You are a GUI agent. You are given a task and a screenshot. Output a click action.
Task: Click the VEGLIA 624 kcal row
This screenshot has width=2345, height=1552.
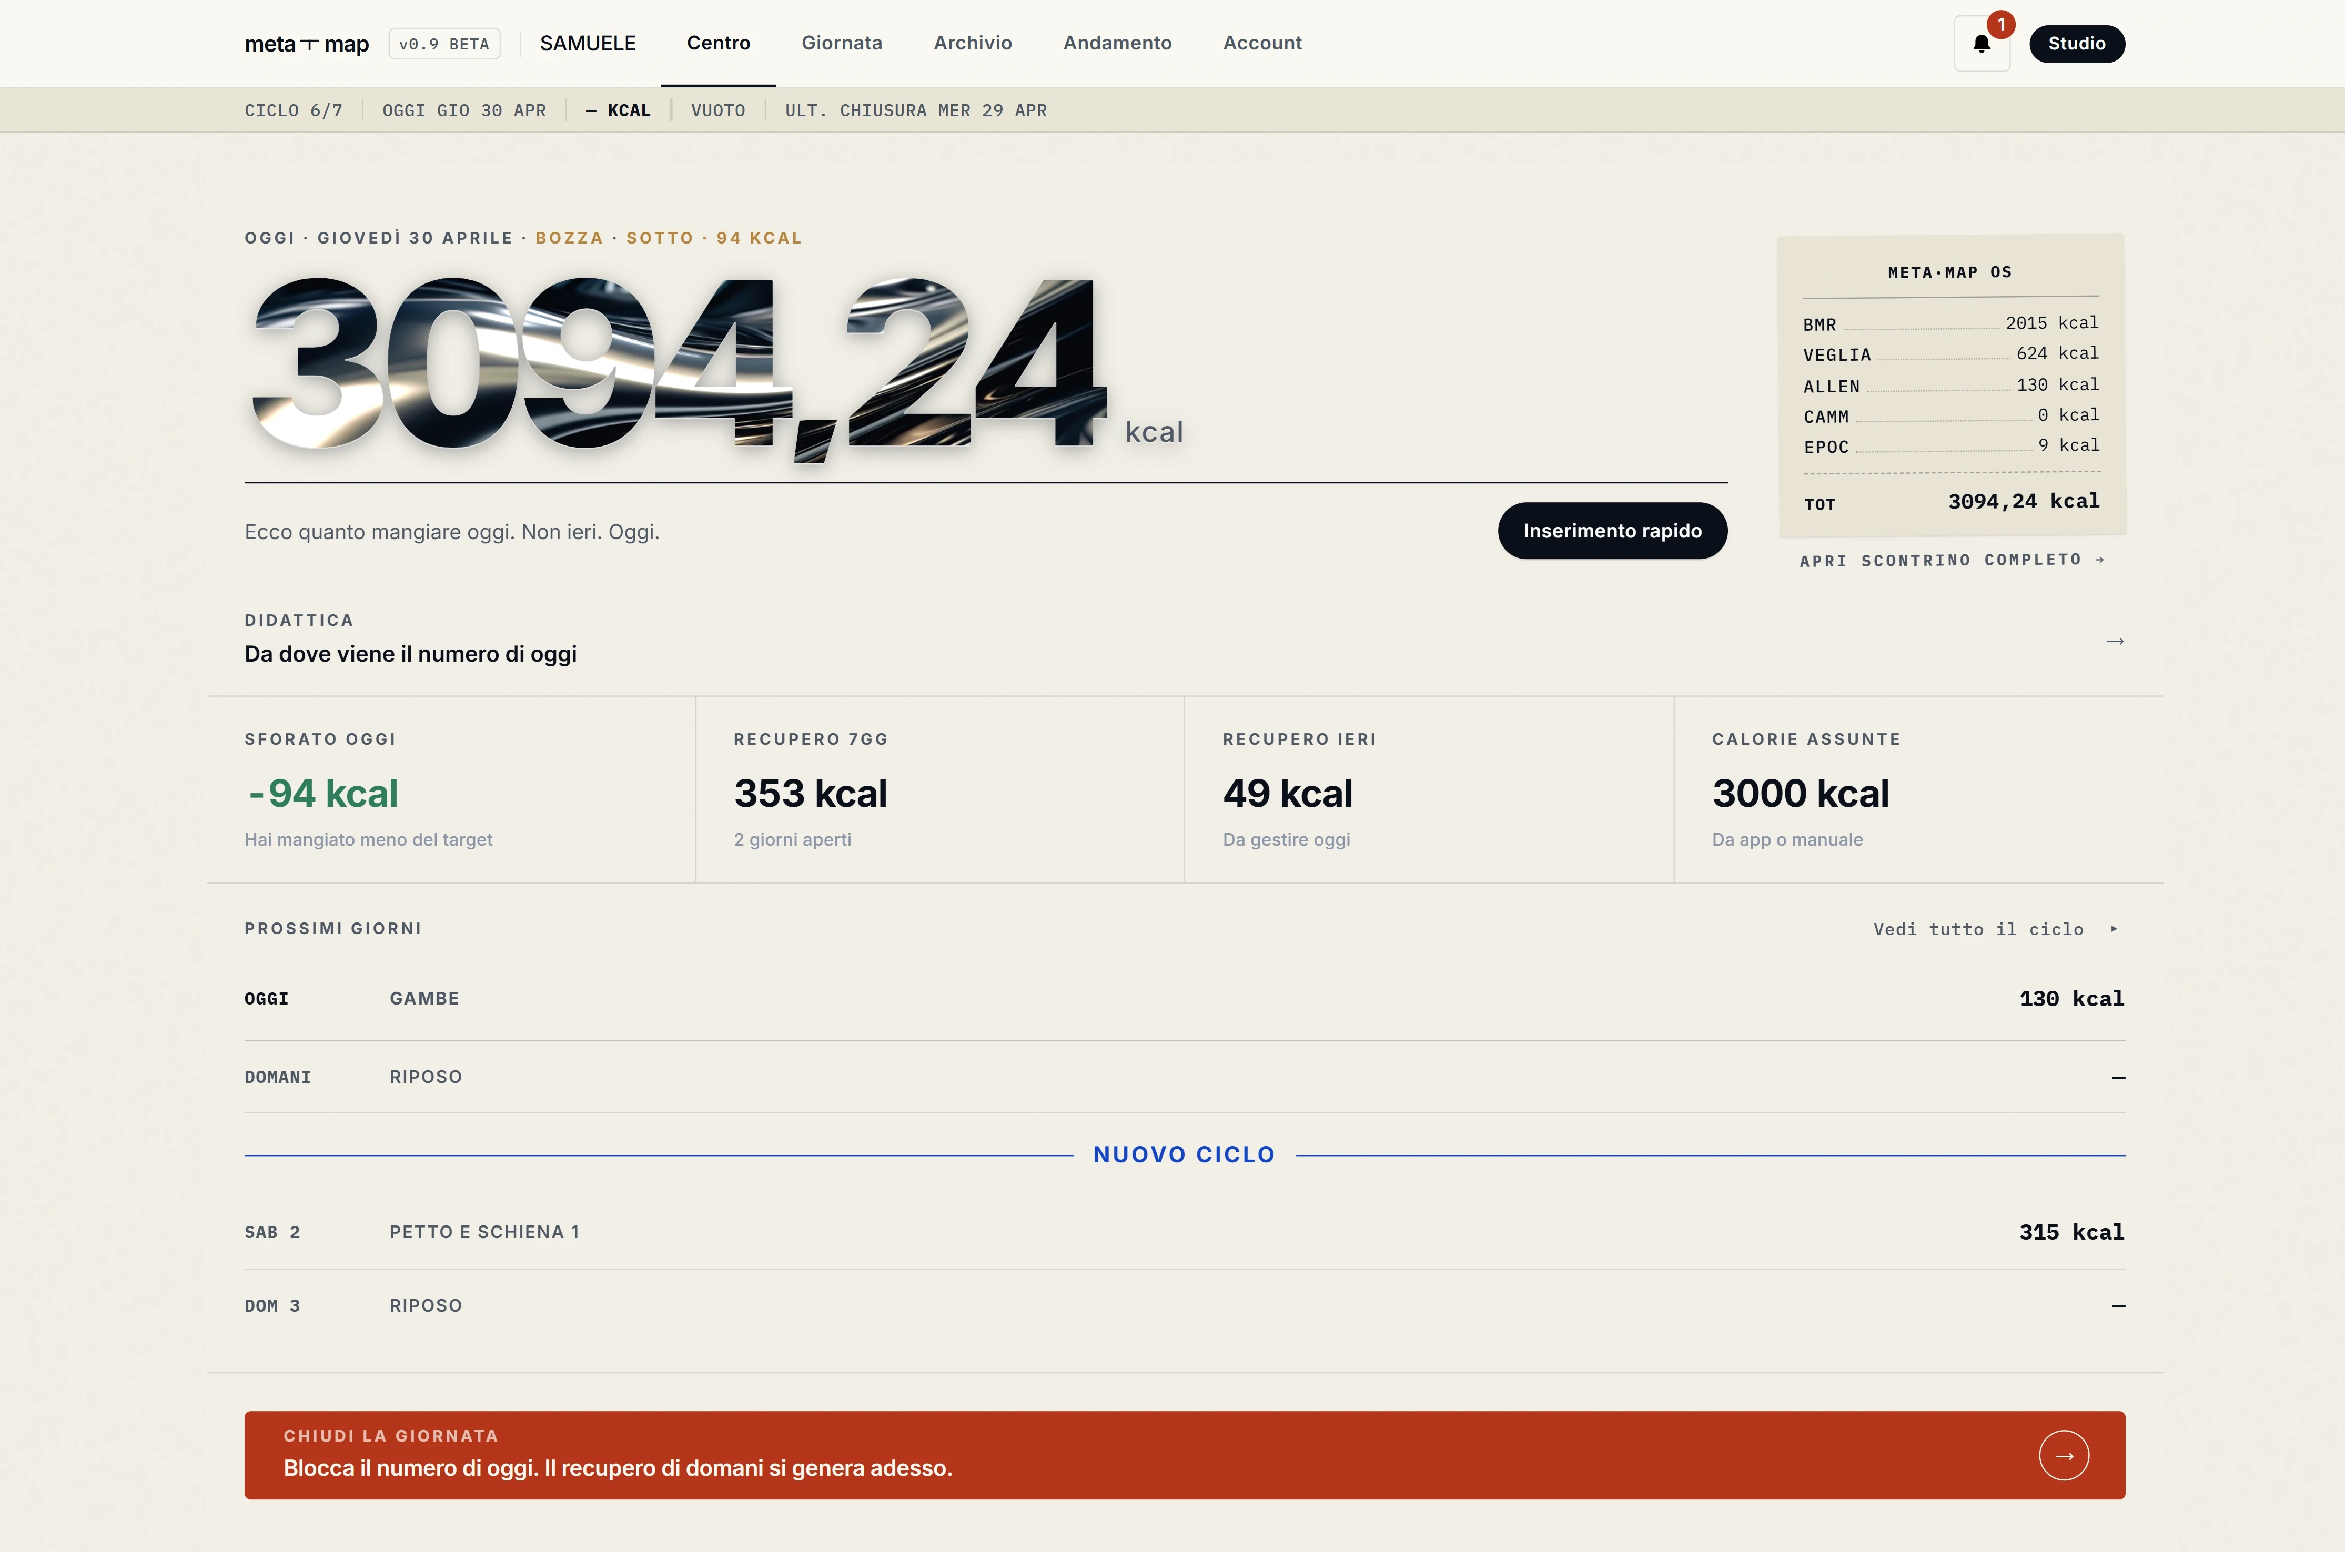tap(1950, 354)
